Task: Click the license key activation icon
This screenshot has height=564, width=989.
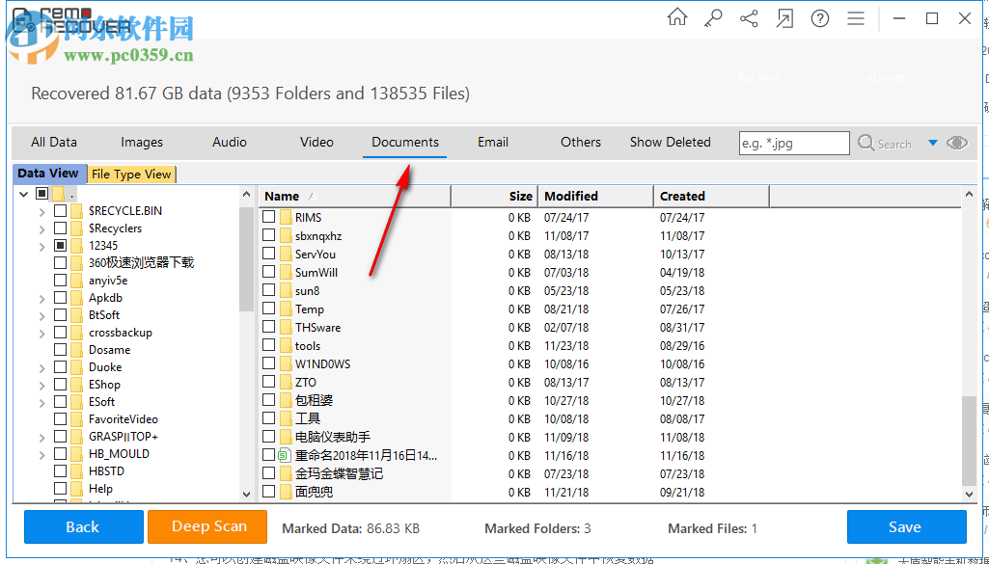Action: coord(712,17)
